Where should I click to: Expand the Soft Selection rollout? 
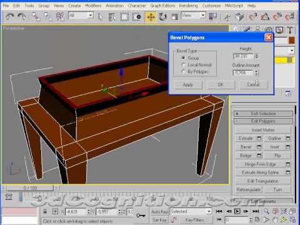pos(263,114)
